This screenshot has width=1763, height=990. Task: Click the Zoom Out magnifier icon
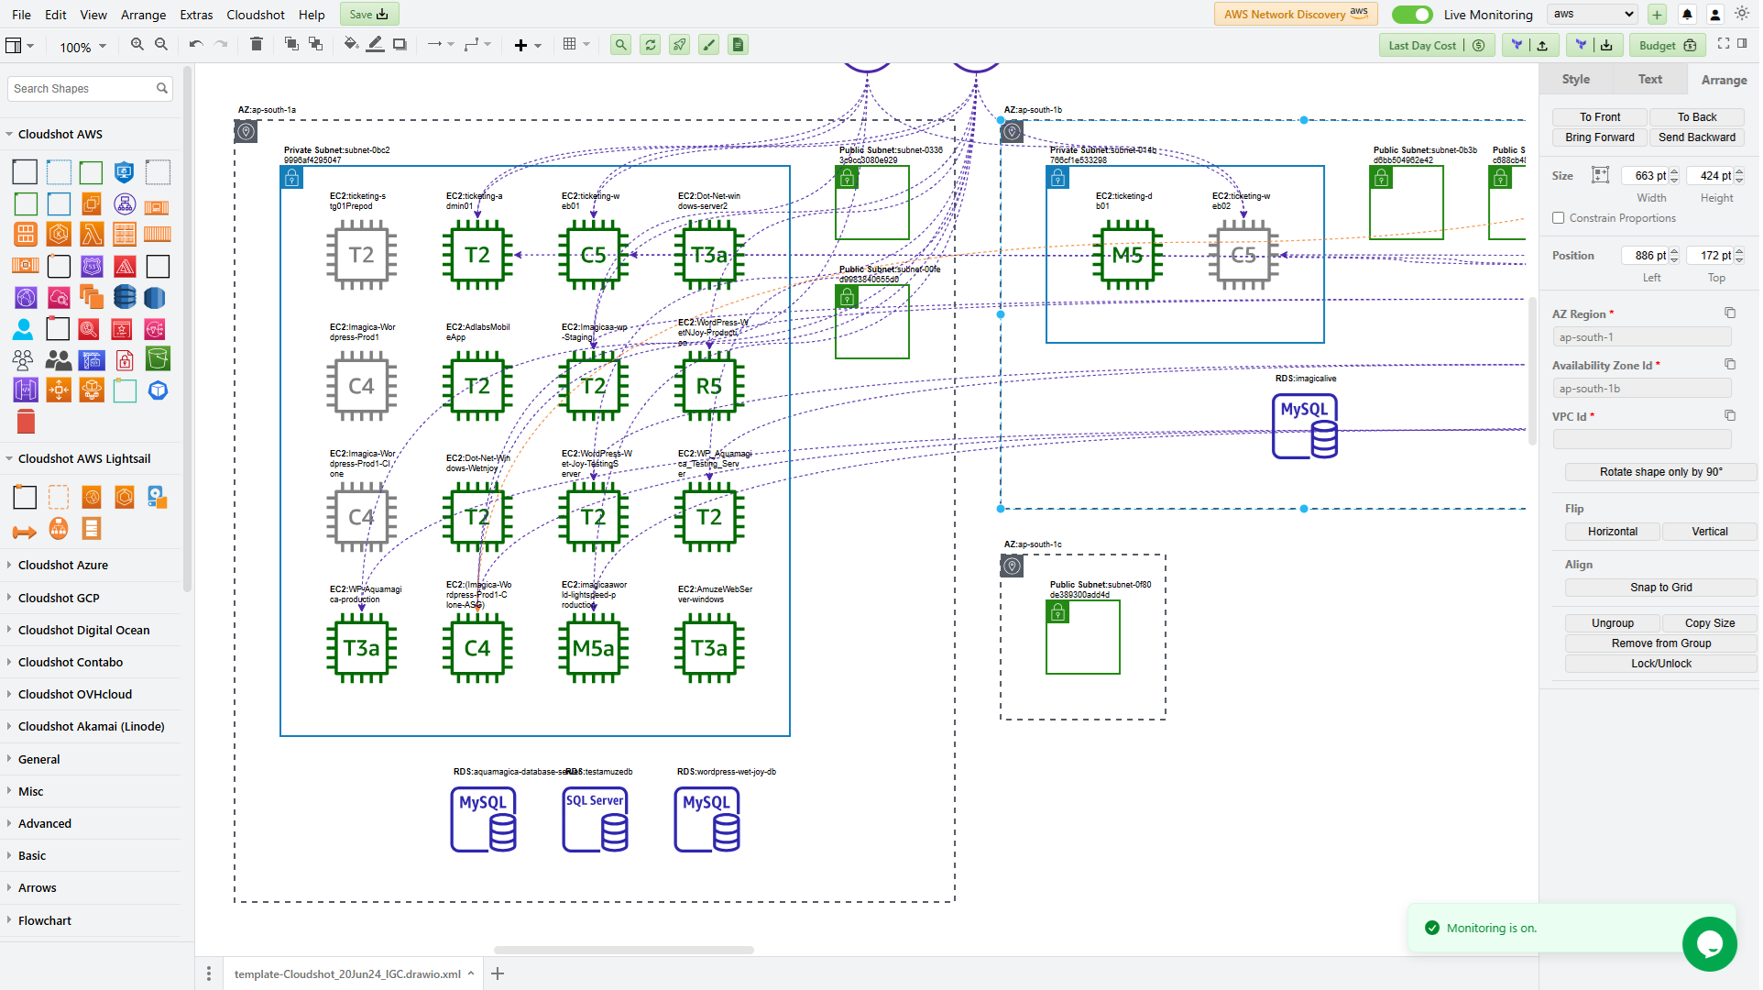pos(162,45)
